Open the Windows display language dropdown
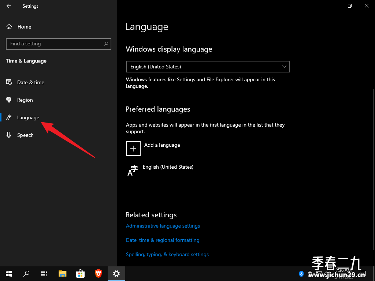This screenshot has width=375, height=281. click(208, 67)
